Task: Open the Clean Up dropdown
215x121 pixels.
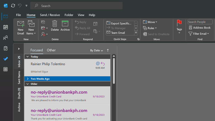Action: tap(44, 28)
